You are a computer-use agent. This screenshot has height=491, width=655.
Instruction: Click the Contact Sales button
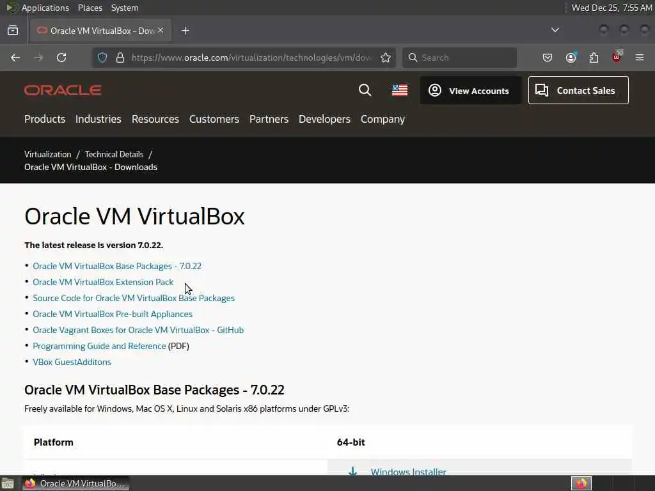(x=578, y=90)
